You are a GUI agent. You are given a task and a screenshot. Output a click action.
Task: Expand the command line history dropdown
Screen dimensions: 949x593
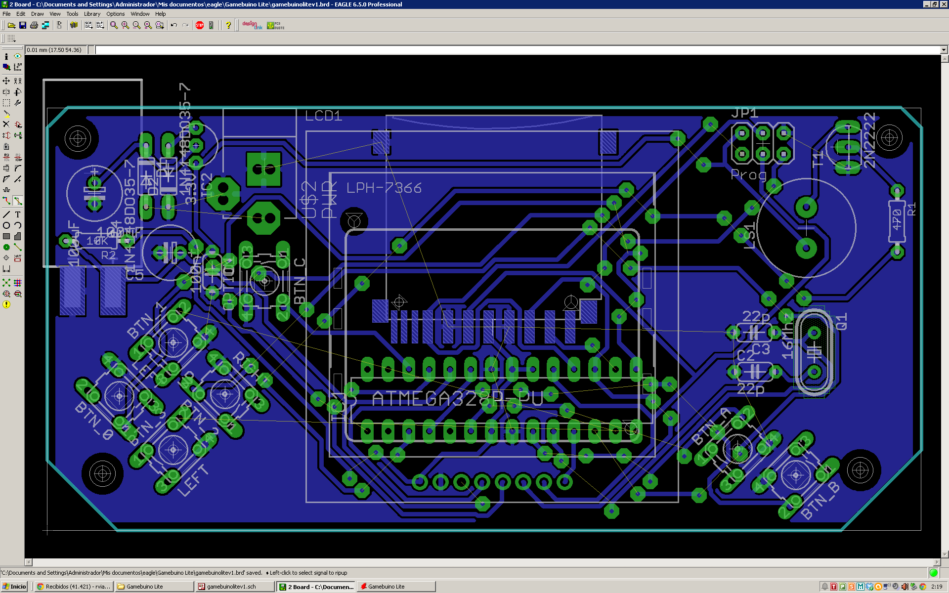944,50
